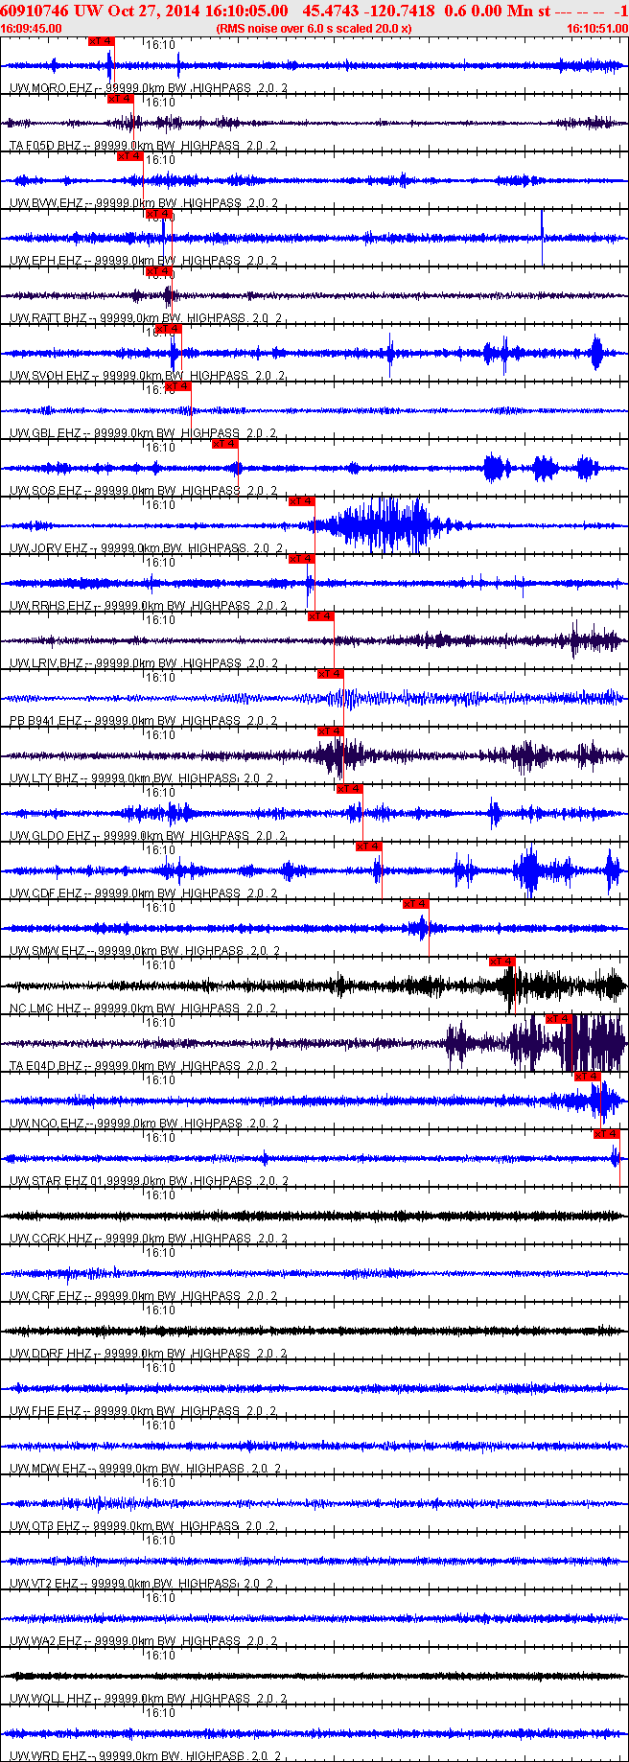Select the red pick flag on TA.E04D.BHZ trace
629x1762 pixels.
tap(560, 1019)
